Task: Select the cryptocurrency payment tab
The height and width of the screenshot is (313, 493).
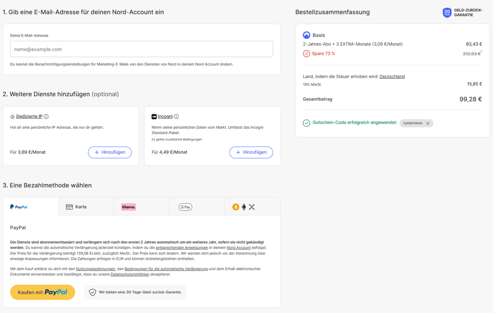Action: click(253, 207)
